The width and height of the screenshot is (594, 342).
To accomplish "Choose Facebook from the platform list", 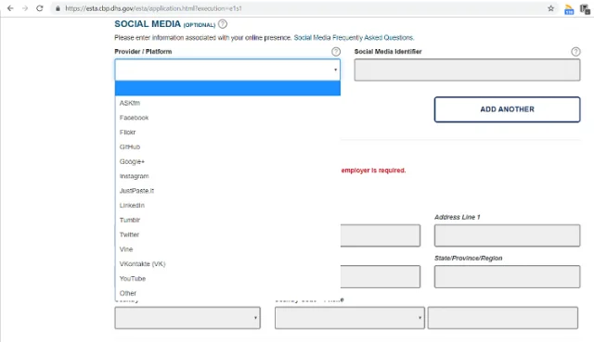I will [227, 118].
